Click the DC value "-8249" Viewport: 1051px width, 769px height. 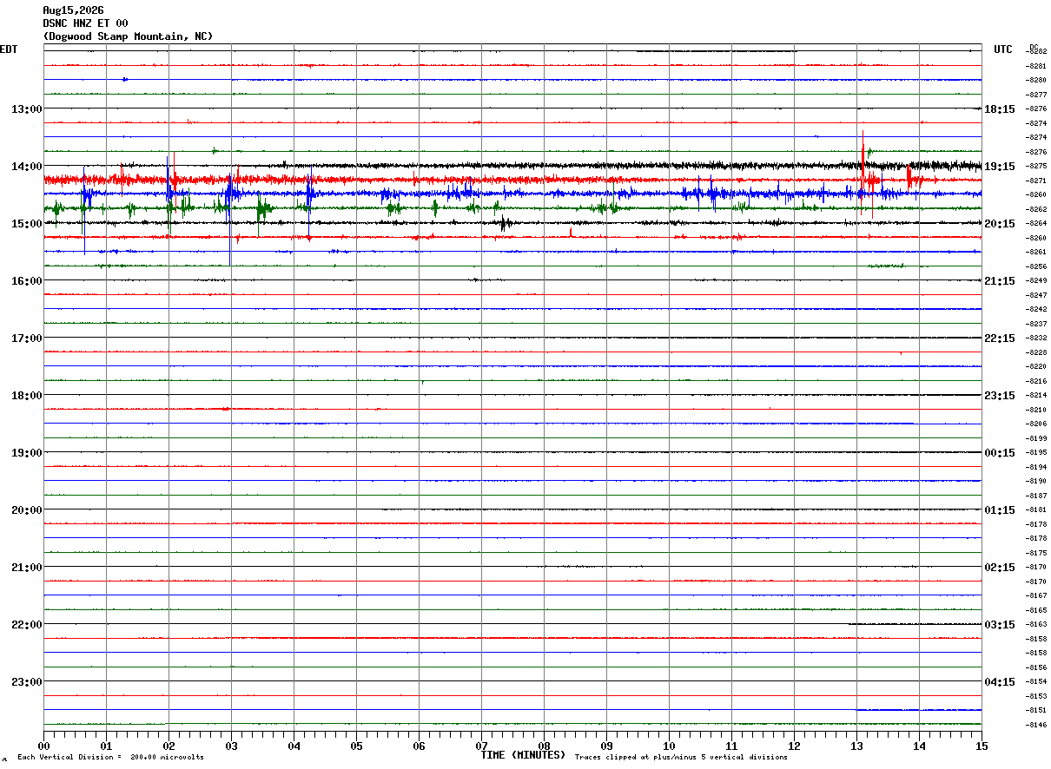1037,280
